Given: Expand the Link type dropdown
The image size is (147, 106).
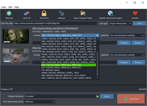Looking at the screenshot, I should 120,23.
